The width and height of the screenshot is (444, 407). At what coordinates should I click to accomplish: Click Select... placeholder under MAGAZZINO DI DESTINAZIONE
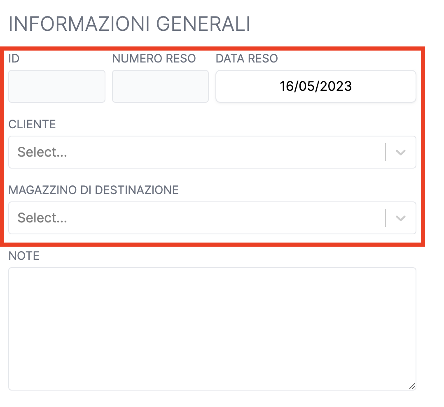42,218
